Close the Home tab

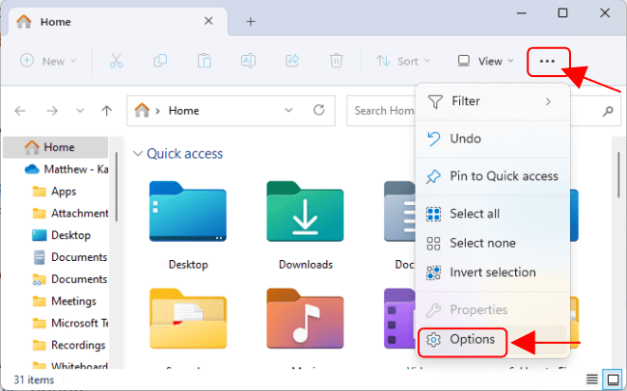pos(208,21)
